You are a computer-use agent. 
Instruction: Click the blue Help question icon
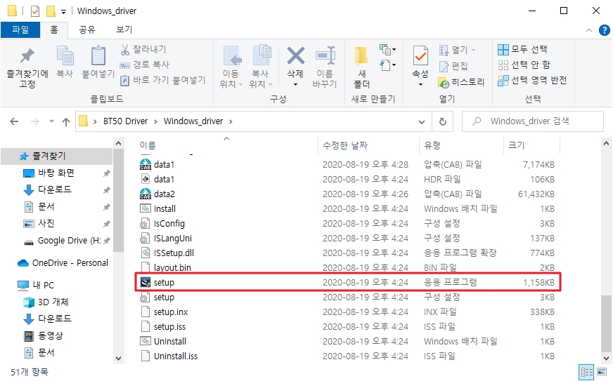click(605, 30)
